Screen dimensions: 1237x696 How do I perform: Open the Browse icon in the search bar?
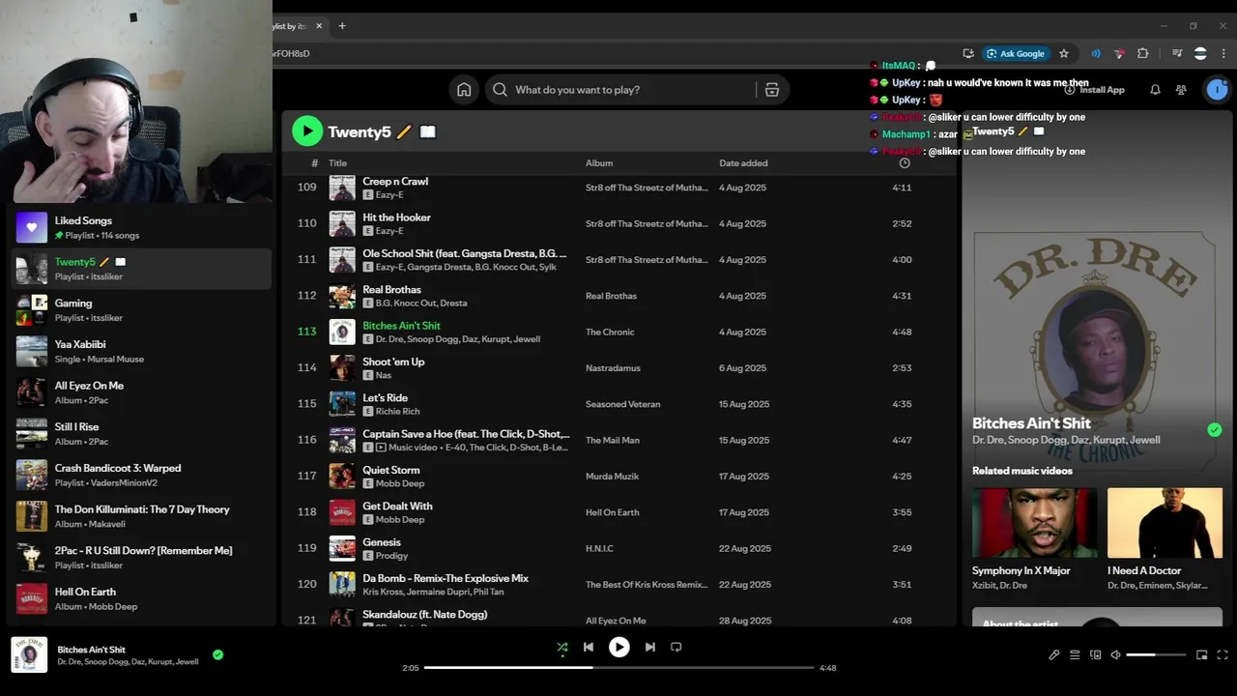772,90
